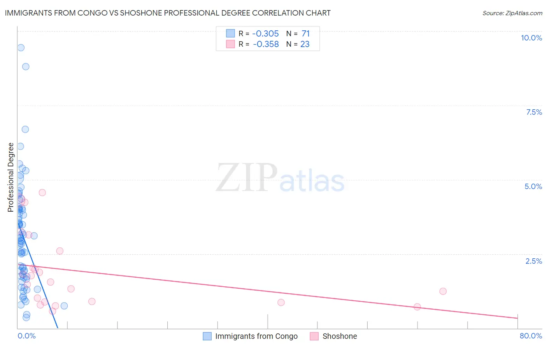Select the Shoshone legend label
The height and width of the screenshot is (347, 547).
coord(340,336)
